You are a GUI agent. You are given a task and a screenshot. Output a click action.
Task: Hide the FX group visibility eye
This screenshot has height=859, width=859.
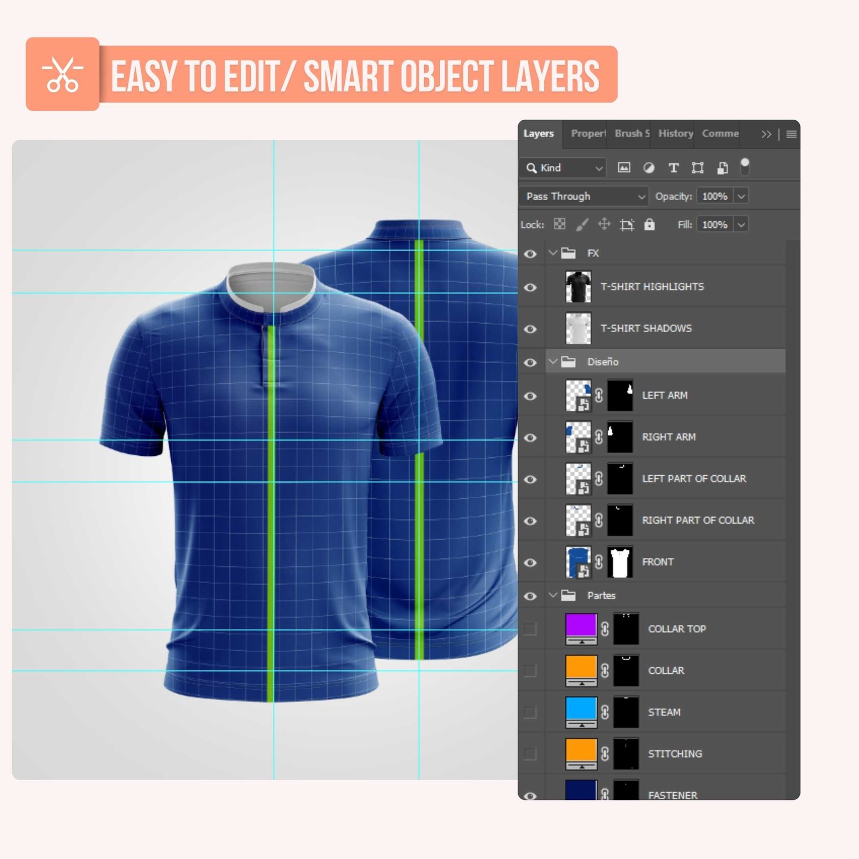point(530,254)
